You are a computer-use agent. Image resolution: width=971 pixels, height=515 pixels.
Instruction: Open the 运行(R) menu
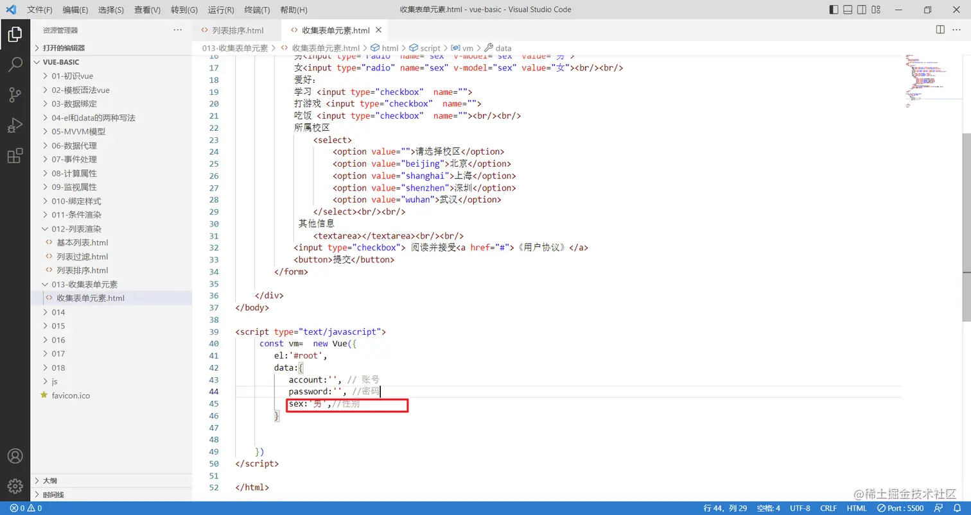(221, 10)
